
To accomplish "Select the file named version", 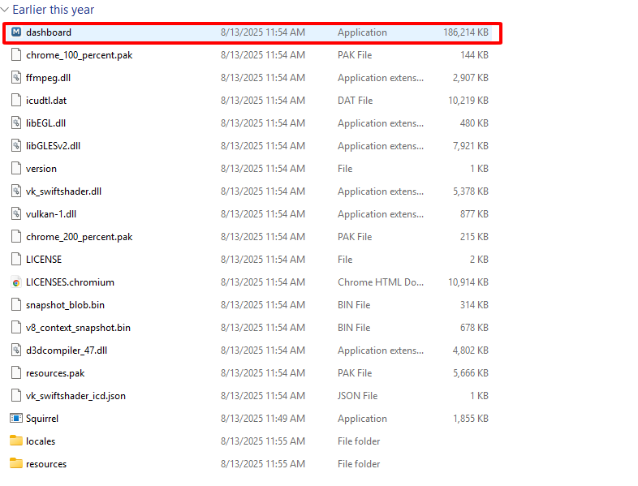I will click(x=41, y=169).
